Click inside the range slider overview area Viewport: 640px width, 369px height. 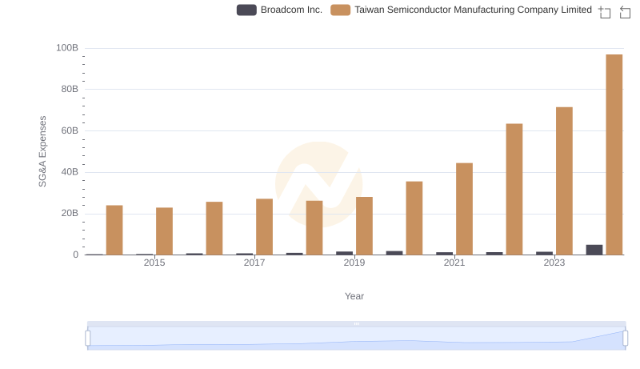click(x=356, y=339)
